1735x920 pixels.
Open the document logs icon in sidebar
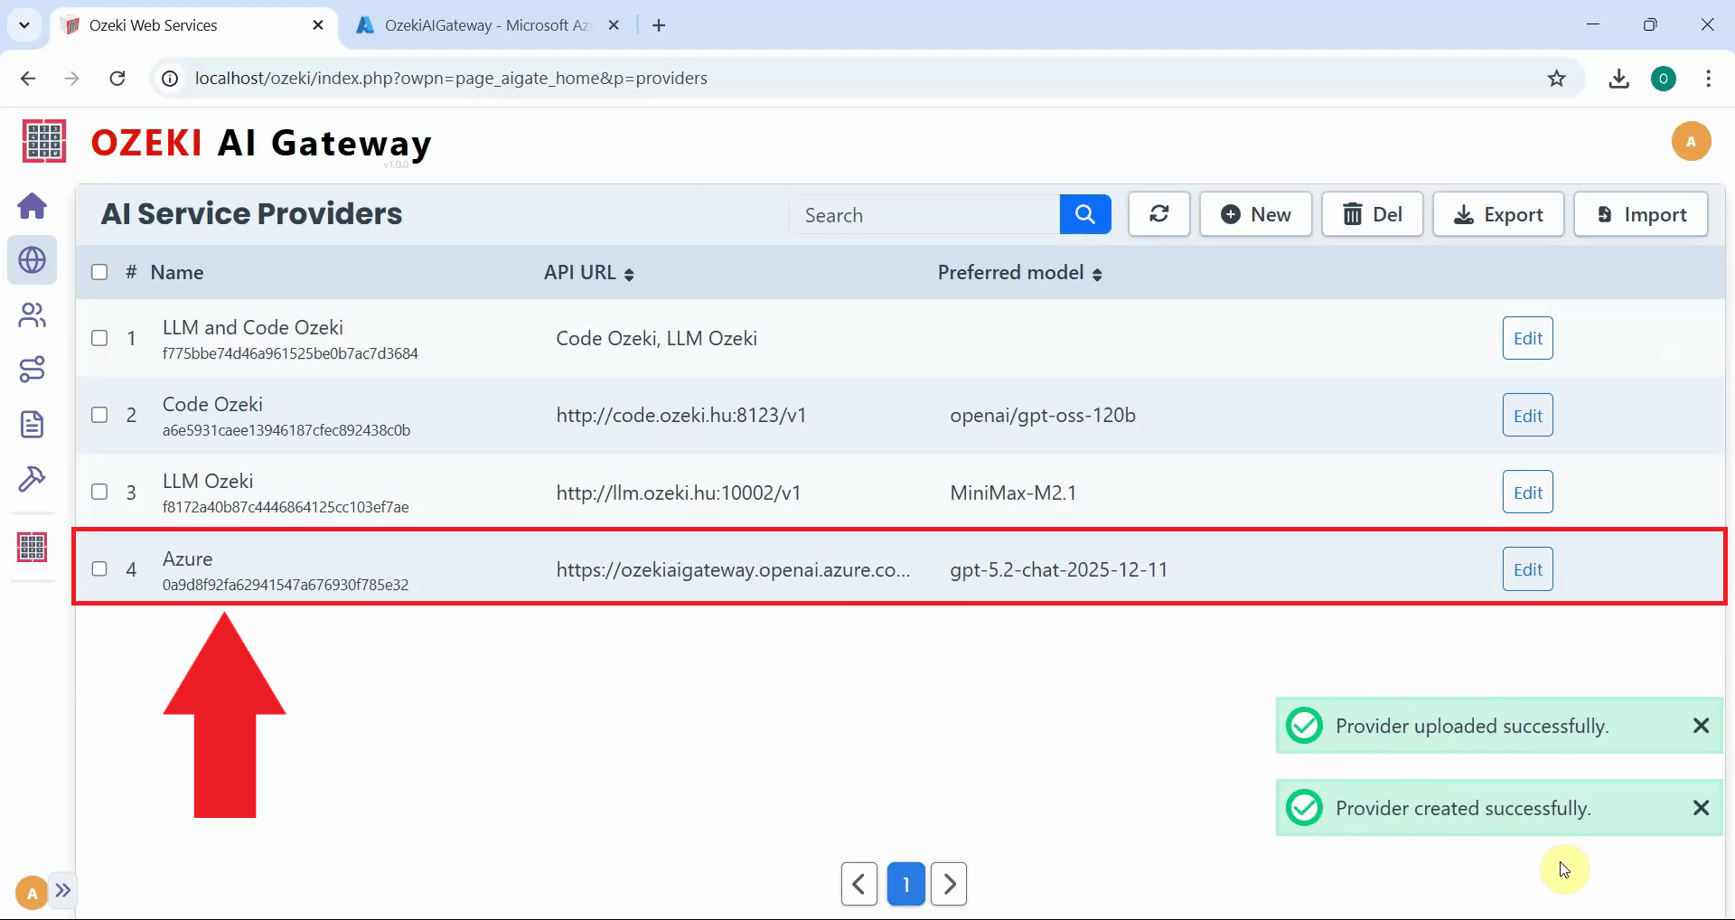point(33,424)
